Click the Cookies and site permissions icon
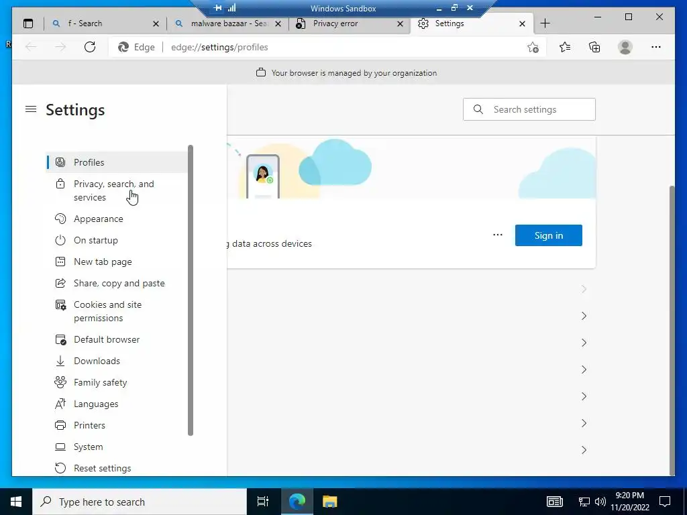687x515 pixels. (60, 305)
